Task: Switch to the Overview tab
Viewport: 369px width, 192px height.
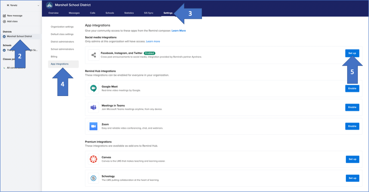Action: point(53,13)
